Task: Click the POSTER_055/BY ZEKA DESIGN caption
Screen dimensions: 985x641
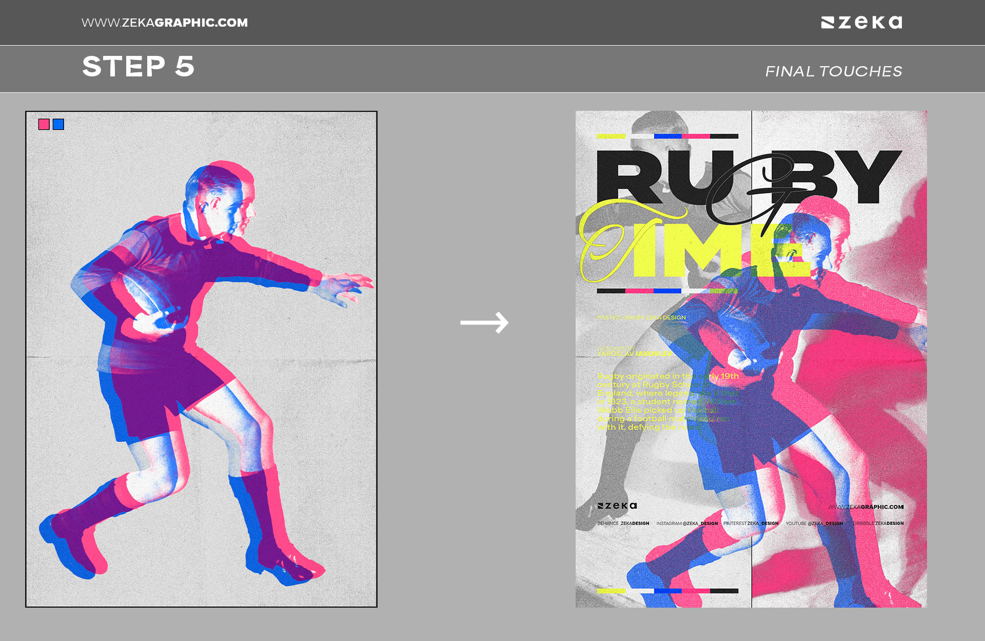Action: click(x=641, y=317)
